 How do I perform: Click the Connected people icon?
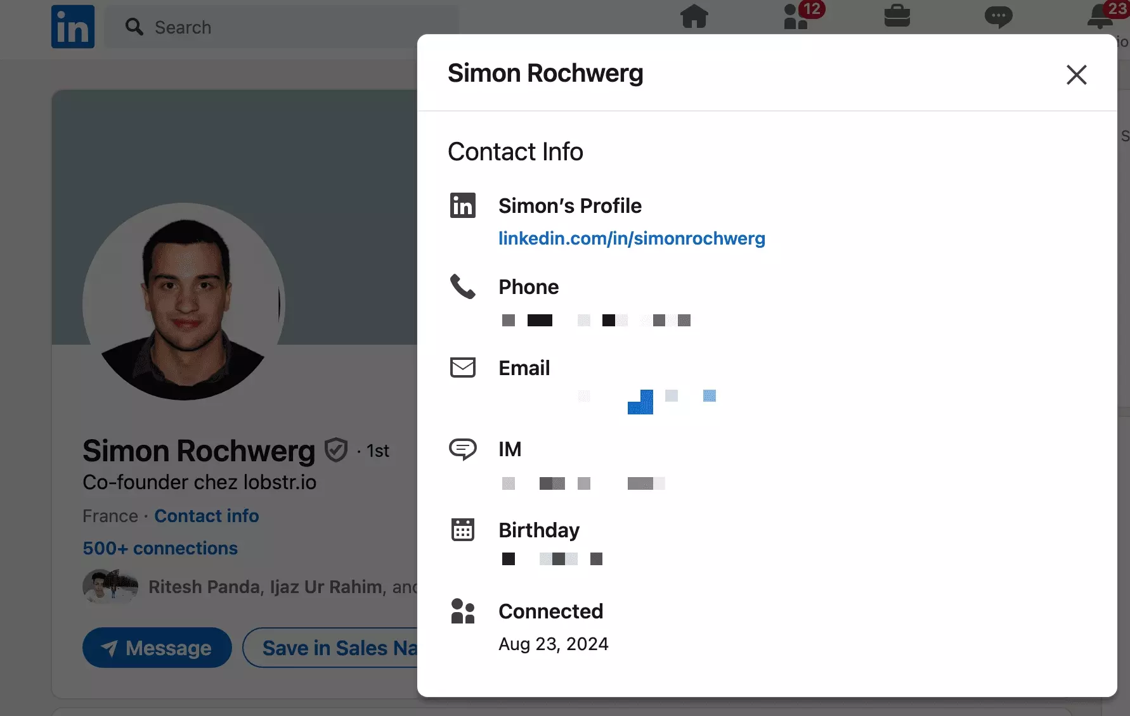(463, 611)
